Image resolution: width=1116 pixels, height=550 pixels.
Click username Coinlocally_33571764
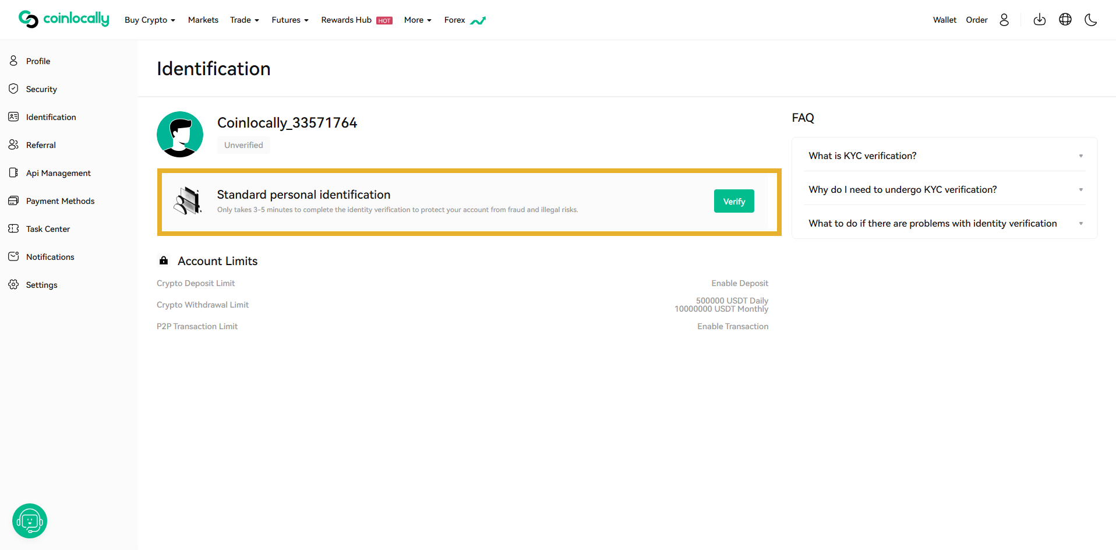[x=287, y=122]
